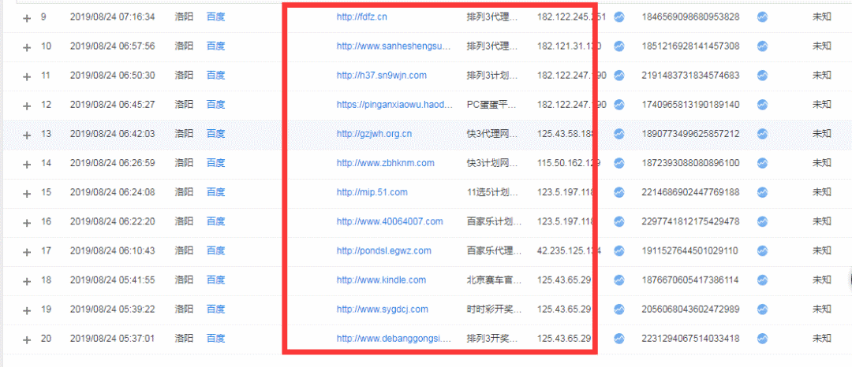
Task: View IP trend icon for row 13
Action: click(619, 133)
